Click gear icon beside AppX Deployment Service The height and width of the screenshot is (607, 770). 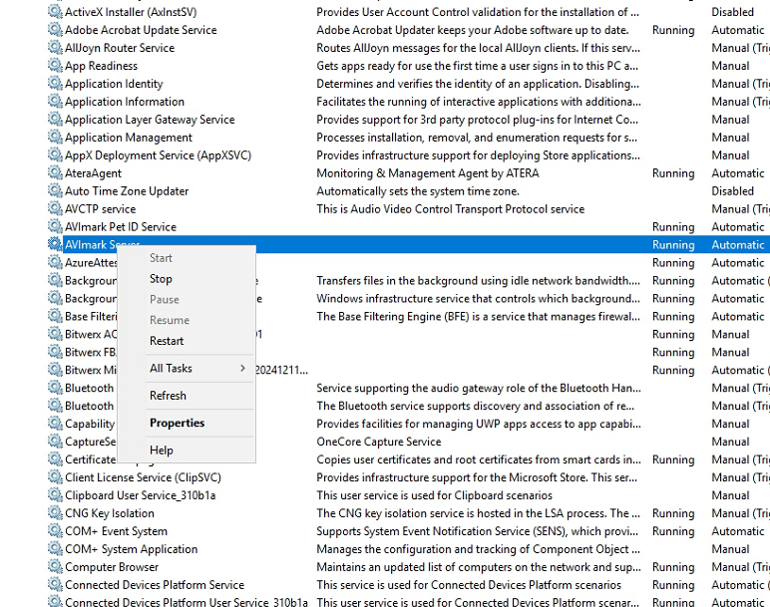55,155
